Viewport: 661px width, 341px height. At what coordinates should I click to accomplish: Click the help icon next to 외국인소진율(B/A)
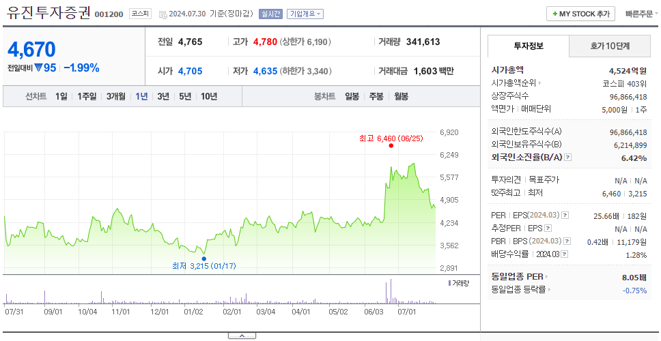click(x=568, y=158)
